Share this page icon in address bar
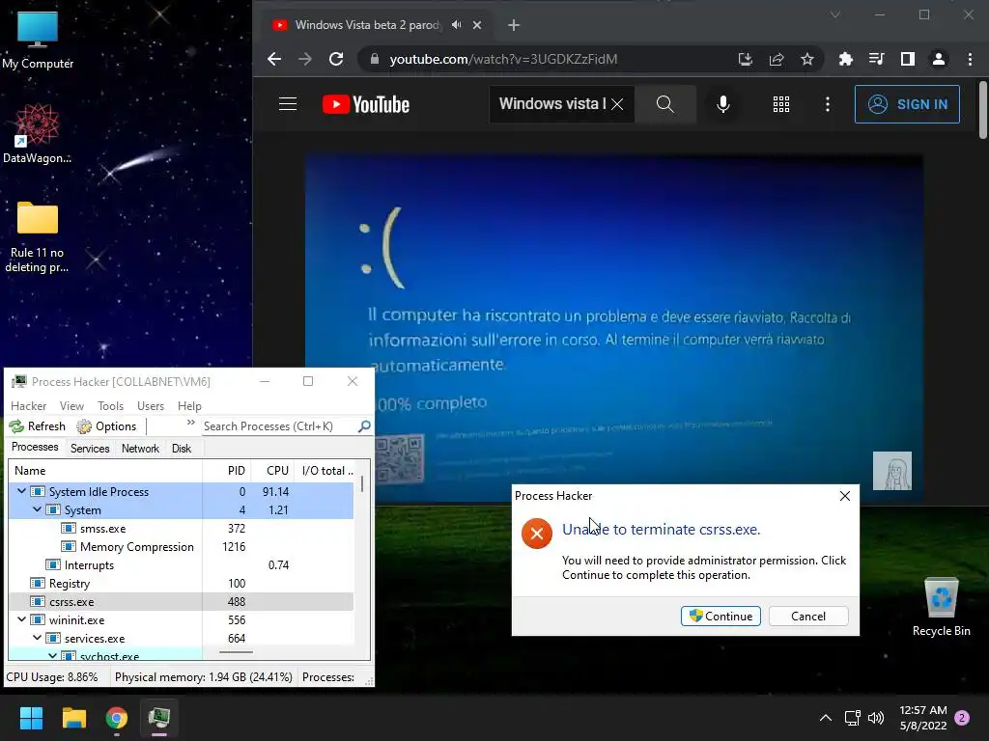 click(x=777, y=59)
